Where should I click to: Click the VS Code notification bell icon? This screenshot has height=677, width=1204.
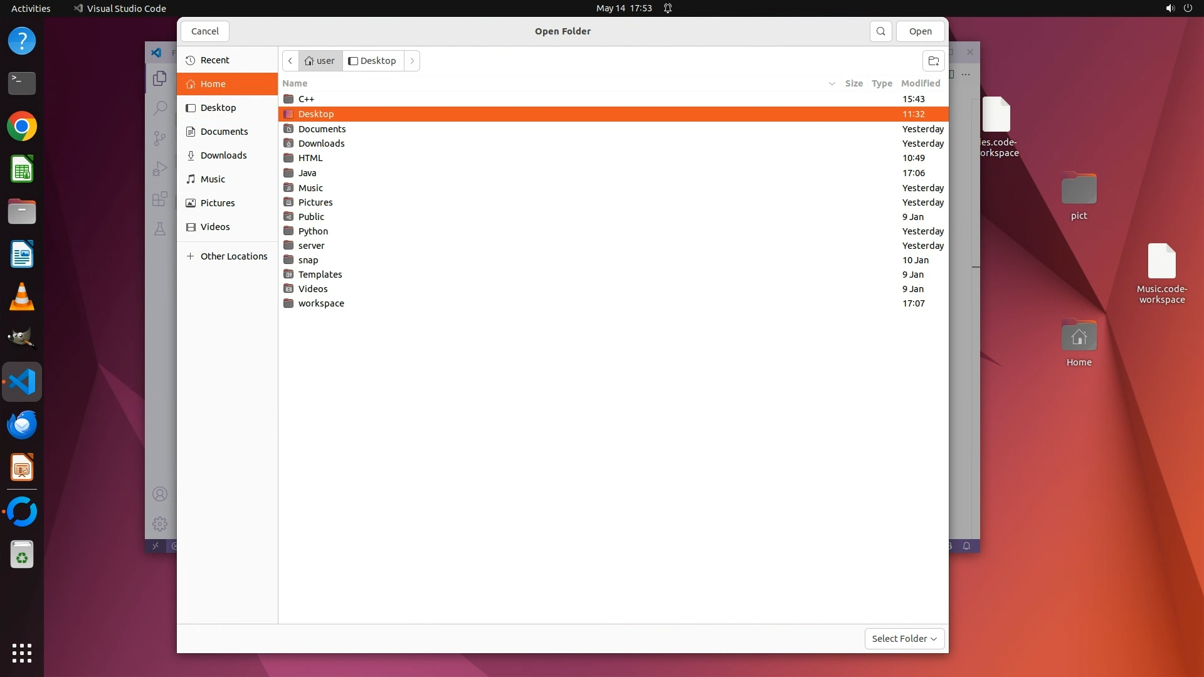[x=966, y=546]
